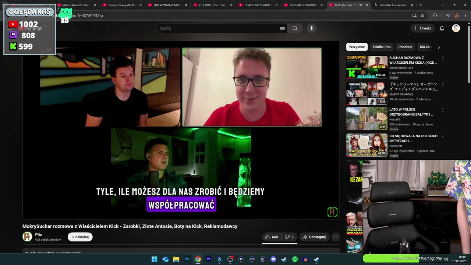Click the Chrome icon in taskbar
The height and width of the screenshot is (265, 471).
[198, 259]
